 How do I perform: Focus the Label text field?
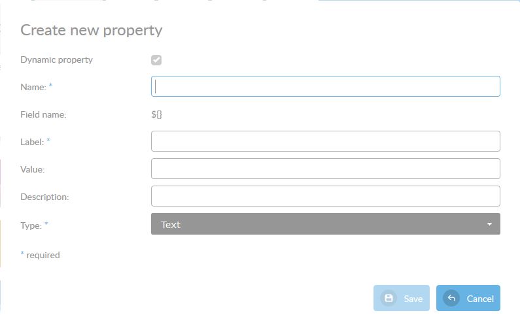[x=325, y=141]
